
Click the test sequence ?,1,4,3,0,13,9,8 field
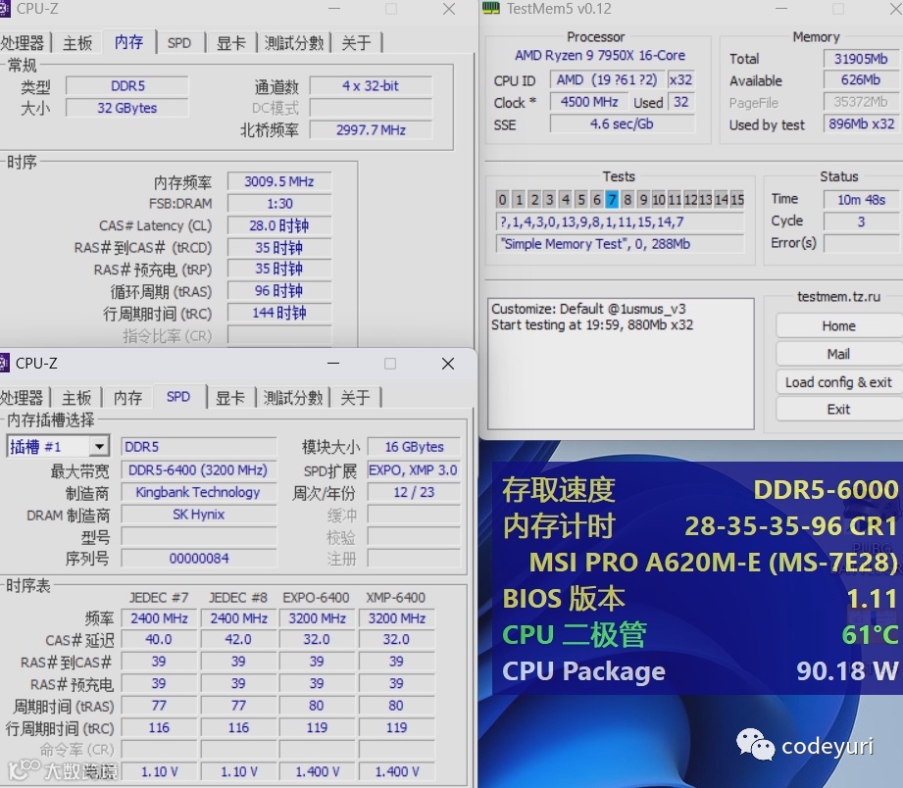620,222
